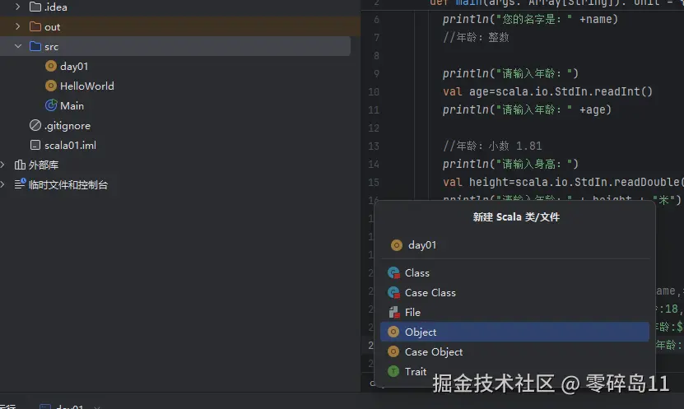This screenshot has height=409, width=684.
Task: Select the out folder label
Action: 52,27
